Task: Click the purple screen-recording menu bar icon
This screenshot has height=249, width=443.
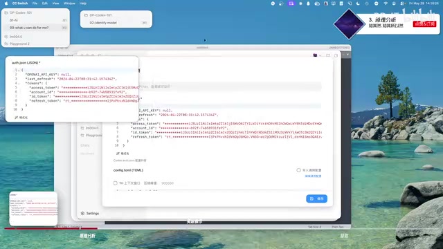Action: coord(291,3)
